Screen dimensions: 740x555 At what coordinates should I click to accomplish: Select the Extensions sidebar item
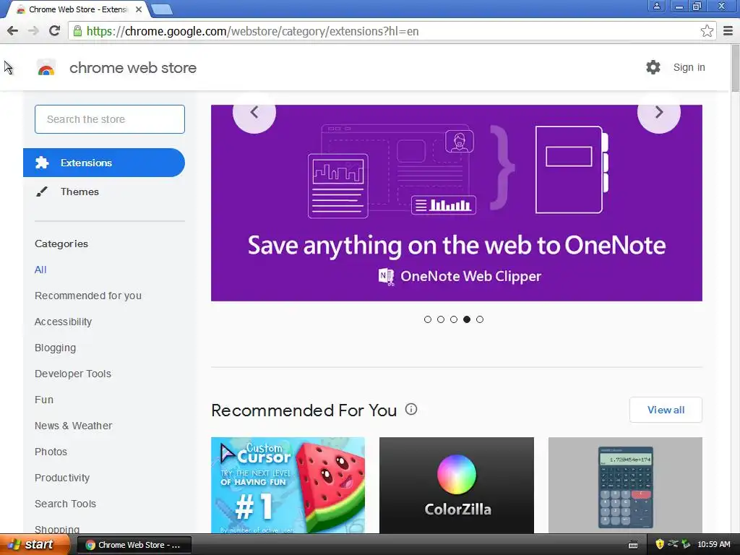(x=104, y=163)
